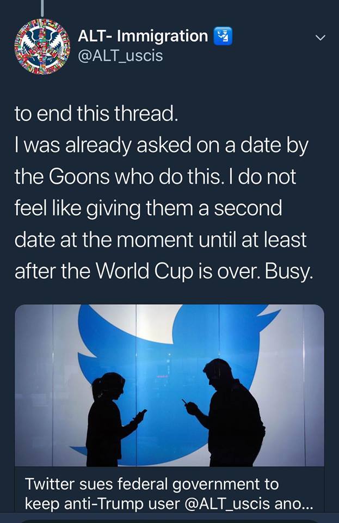
Task: Expand the truncated "ano..." headline ending
Action: 294,503
